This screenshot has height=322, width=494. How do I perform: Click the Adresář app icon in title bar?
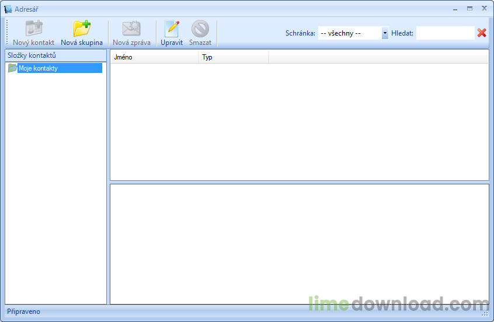pos(8,9)
